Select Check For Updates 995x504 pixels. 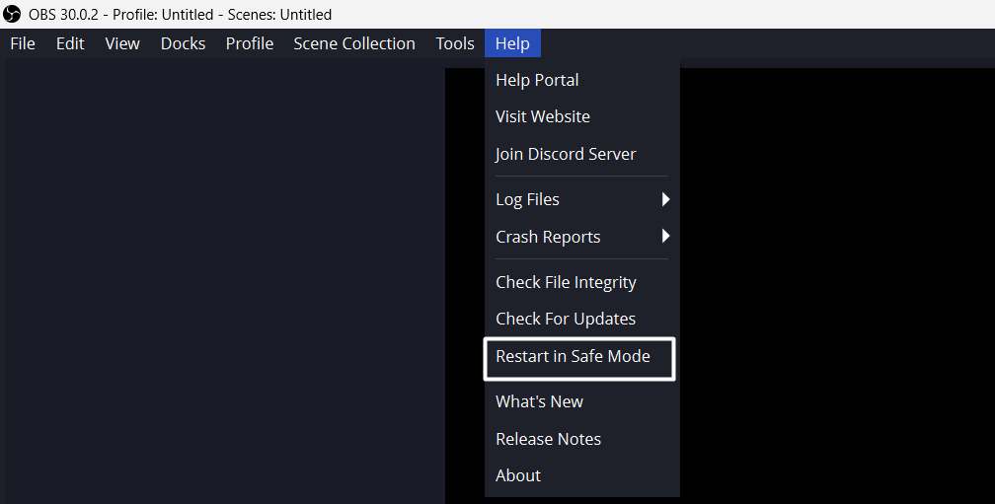[566, 319]
